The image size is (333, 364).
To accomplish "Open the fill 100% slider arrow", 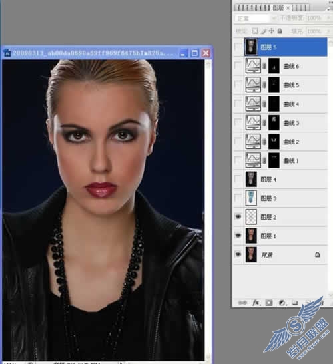I will [x=328, y=31].
